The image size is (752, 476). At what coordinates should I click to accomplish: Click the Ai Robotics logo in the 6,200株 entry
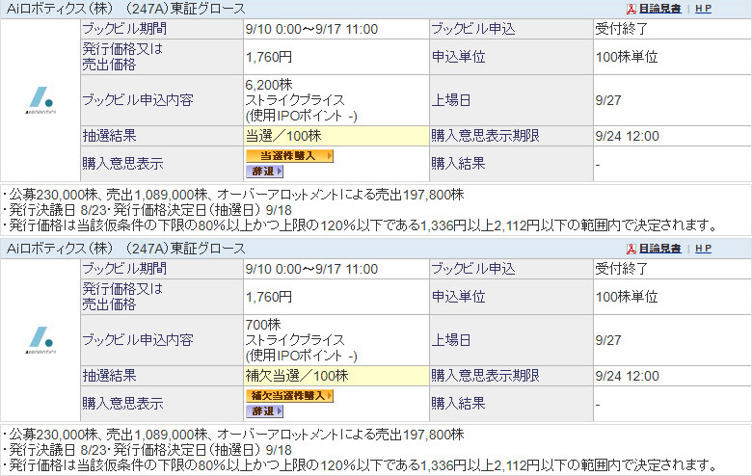coord(40,100)
